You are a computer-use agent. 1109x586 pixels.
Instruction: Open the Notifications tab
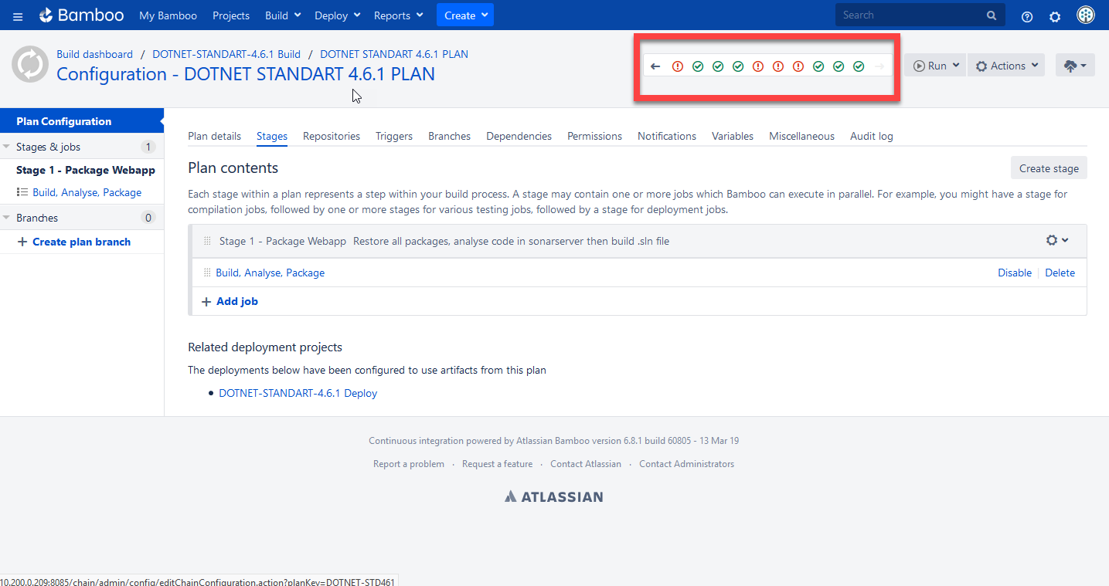[x=667, y=137]
